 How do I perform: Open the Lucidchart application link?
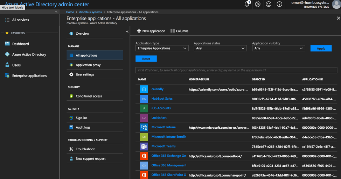(x=159, y=117)
